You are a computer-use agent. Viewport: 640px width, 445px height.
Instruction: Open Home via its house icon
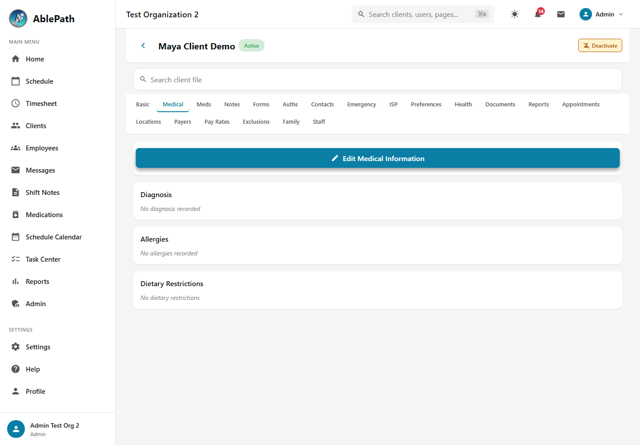[16, 59]
